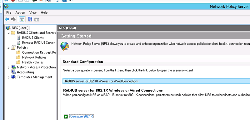Click the Remote RADIUS Server icon
Image resolution: width=250 pixels, height=120 pixels.
coord(19,43)
